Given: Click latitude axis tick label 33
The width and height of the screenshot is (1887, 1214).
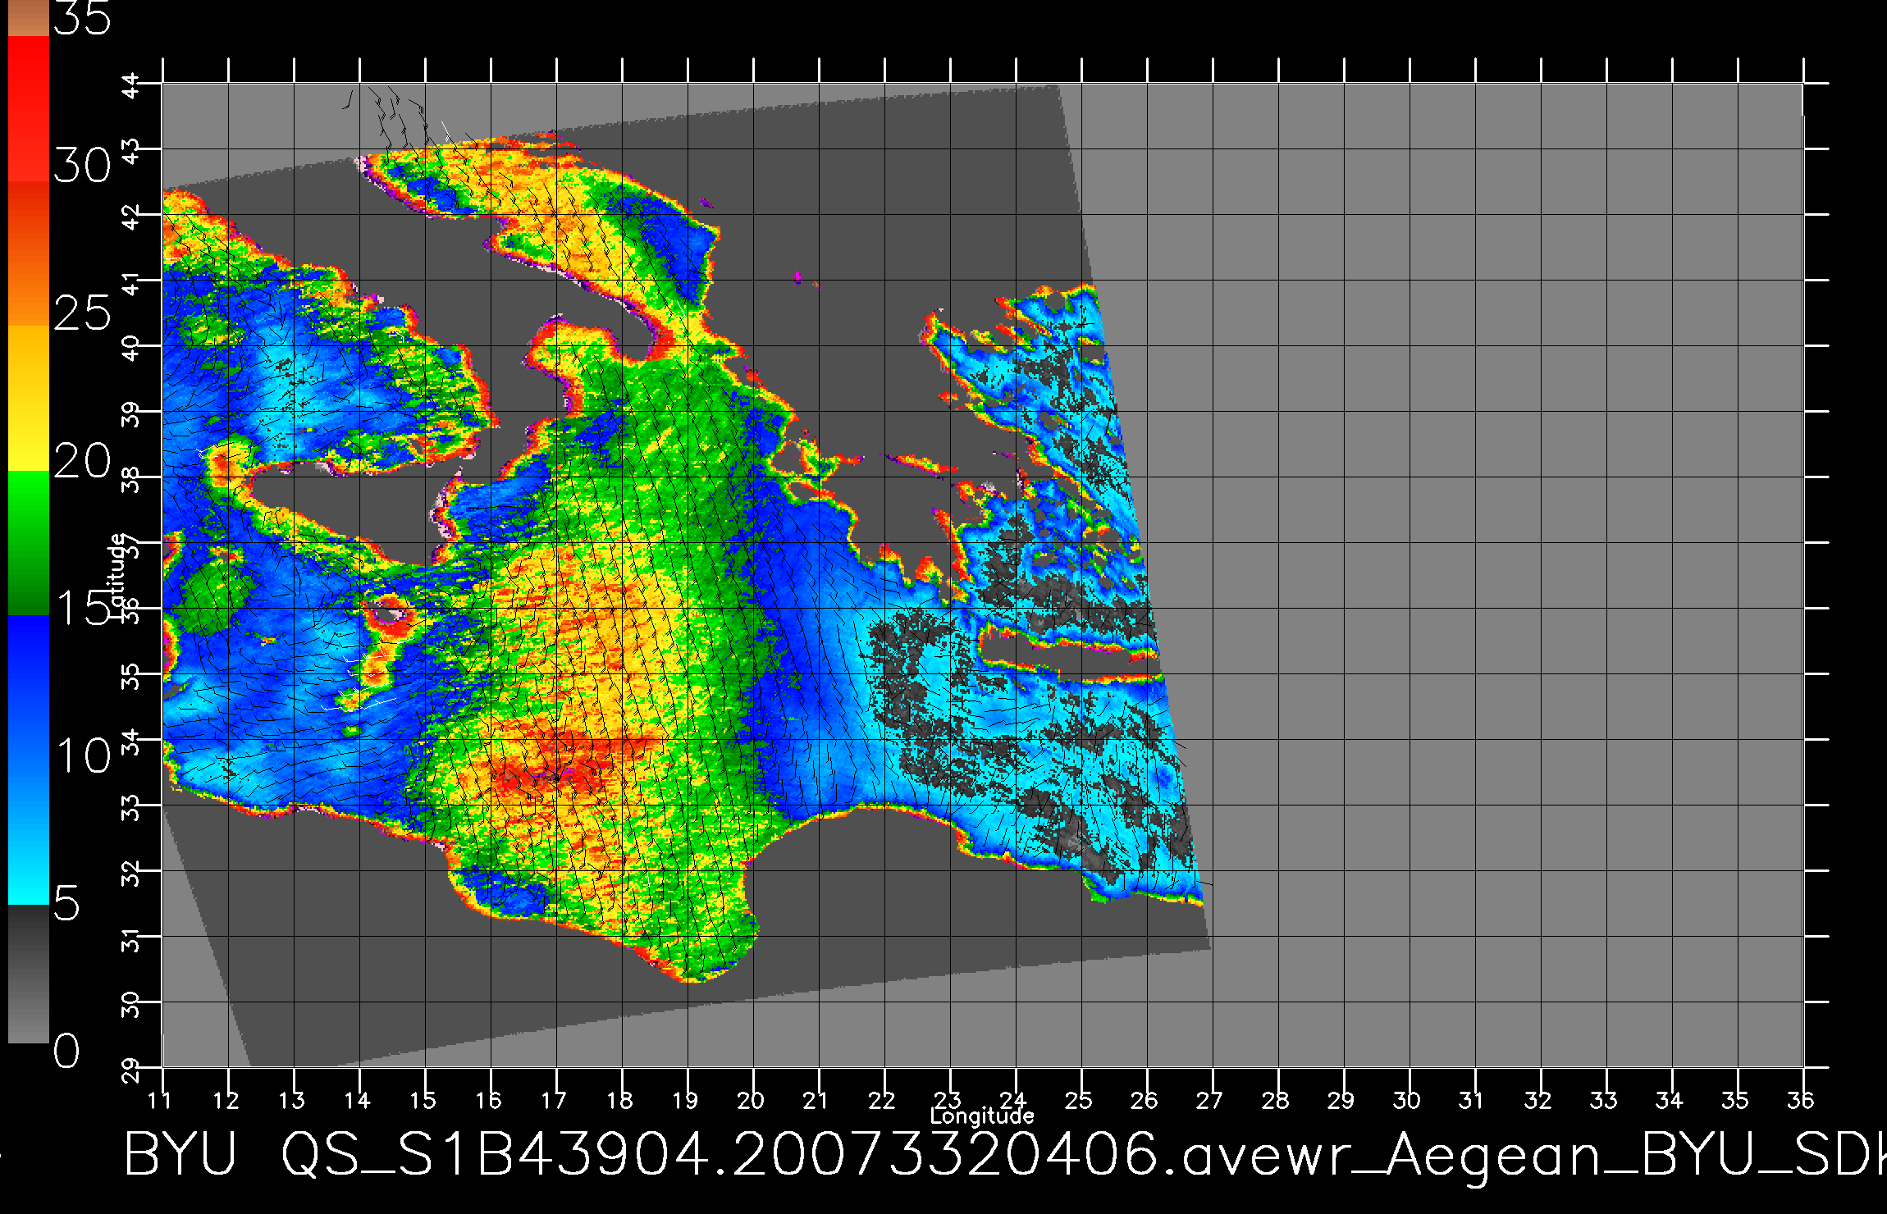Looking at the screenshot, I should 132,806.
